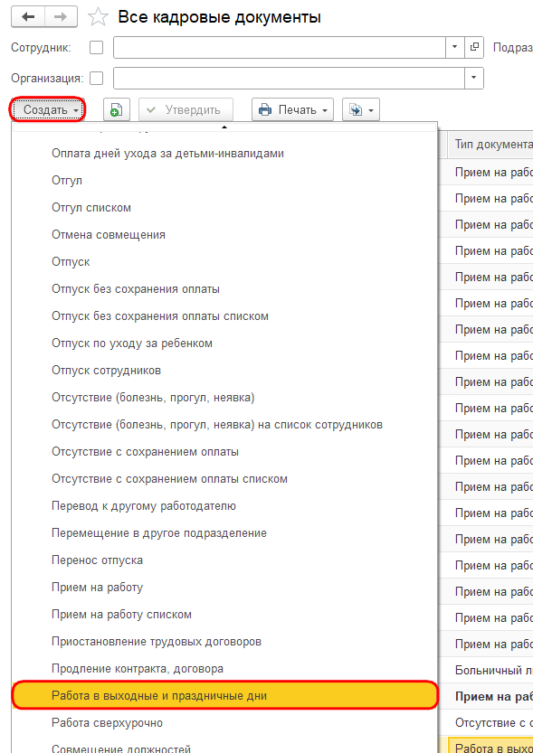Open the Печать dropdown button
Viewport: 533px width, 753px height.
292,110
